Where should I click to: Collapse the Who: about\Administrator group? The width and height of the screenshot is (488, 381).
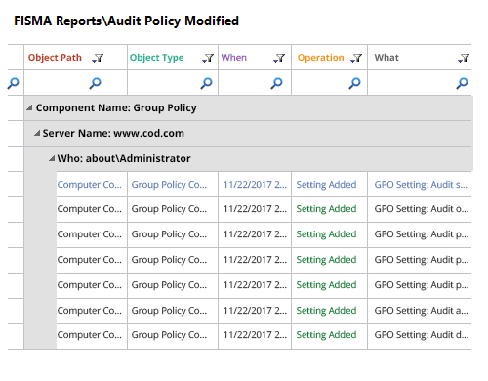click(x=52, y=158)
